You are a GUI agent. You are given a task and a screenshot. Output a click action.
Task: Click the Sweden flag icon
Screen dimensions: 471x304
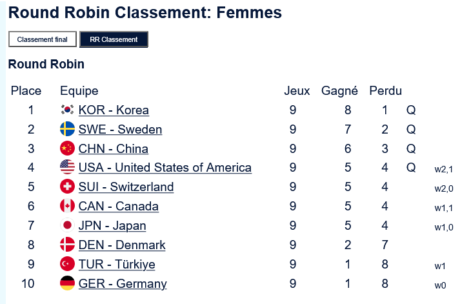(67, 130)
